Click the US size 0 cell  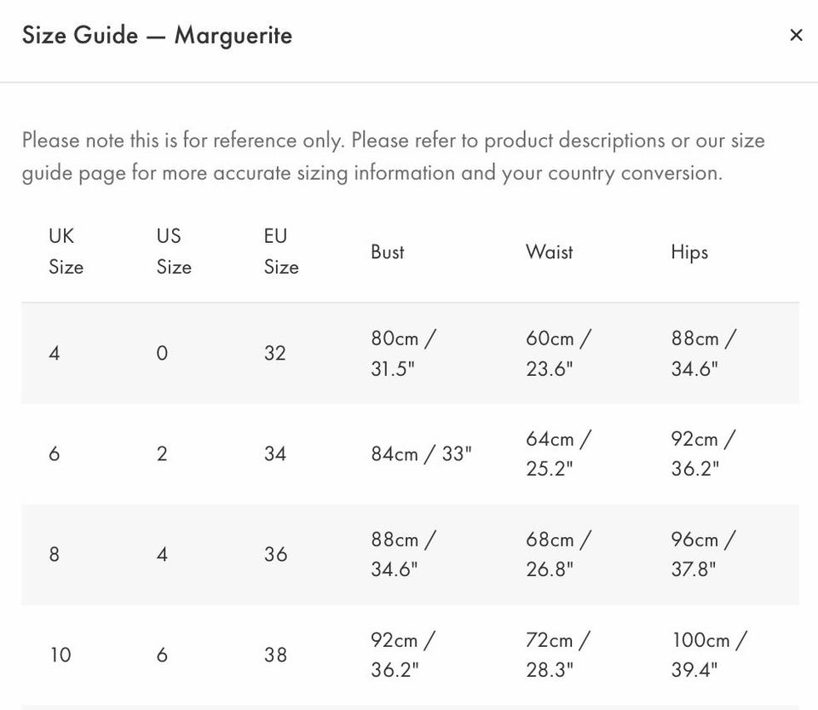coord(162,353)
